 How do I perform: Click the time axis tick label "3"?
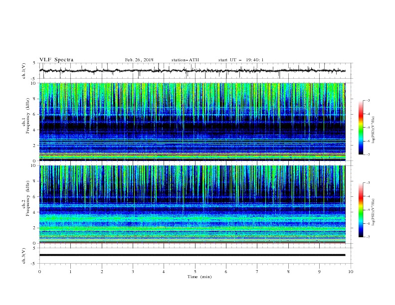[x=133, y=272]
